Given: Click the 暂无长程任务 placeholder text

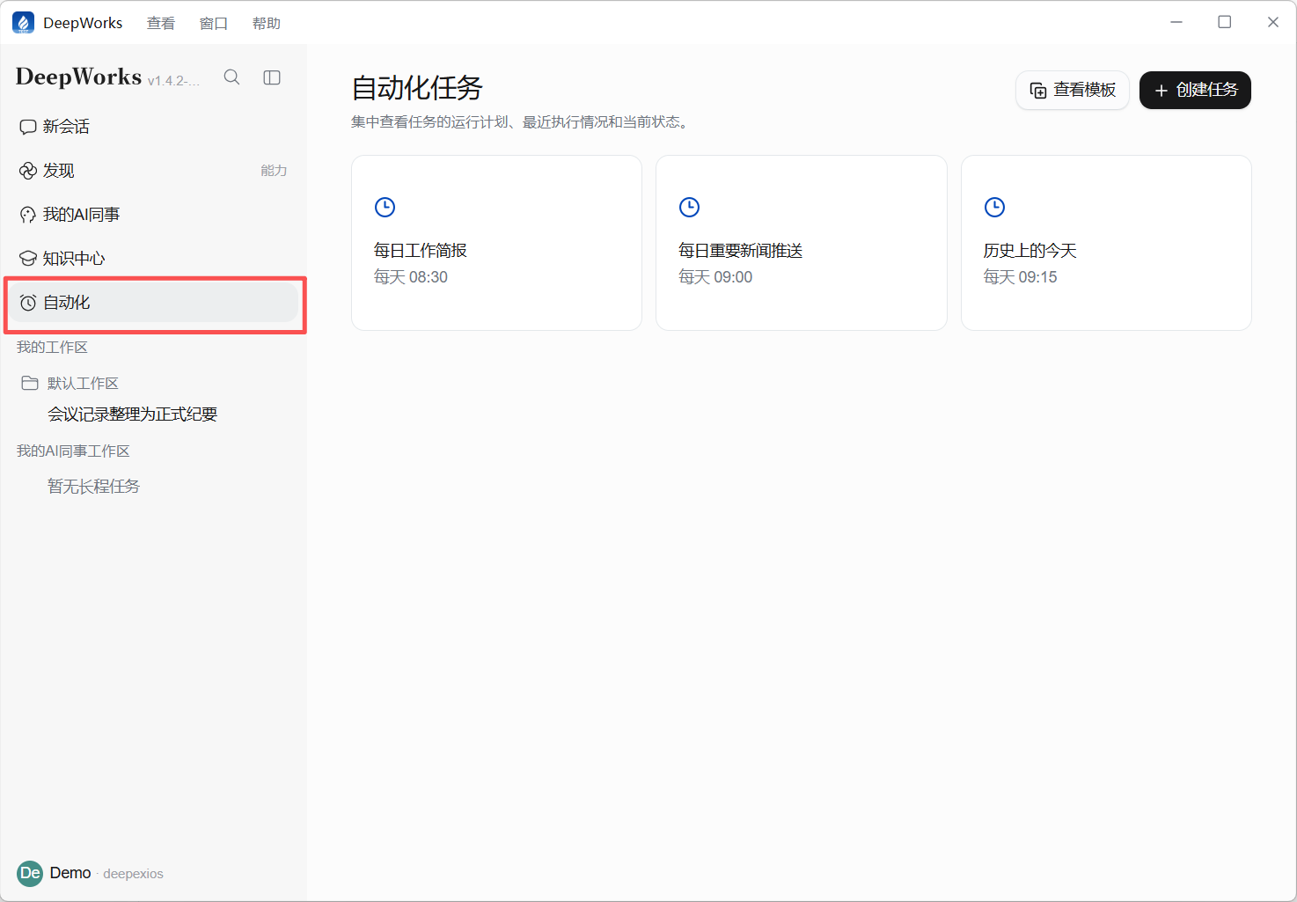Looking at the screenshot, I should click(93, 486).
